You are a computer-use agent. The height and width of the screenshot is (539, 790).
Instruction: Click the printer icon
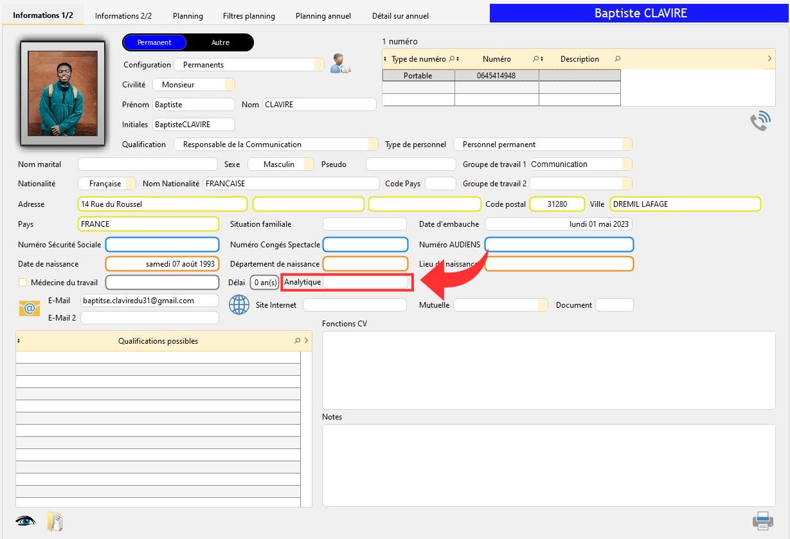click(x=762, y=520)
